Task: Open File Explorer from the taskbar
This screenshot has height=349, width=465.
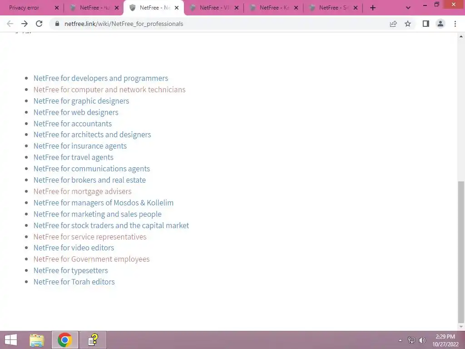Action: pyautogui.click(x=37, y=340)
